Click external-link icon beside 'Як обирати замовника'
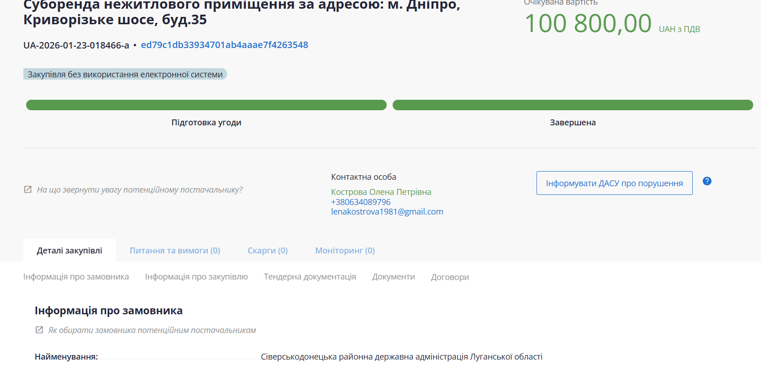The height and width of the screenshot is (366, 761). click(39, 330)
